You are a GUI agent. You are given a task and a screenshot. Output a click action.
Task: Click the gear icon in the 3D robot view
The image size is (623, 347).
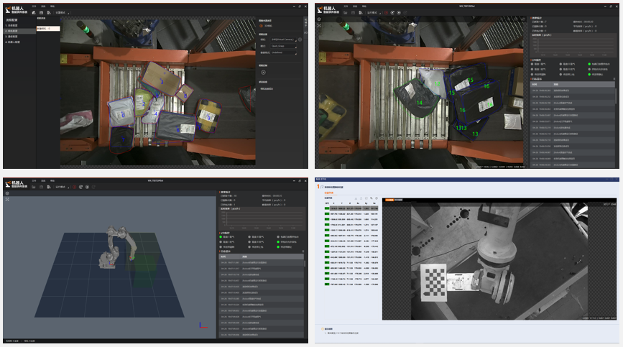[7, 193]
